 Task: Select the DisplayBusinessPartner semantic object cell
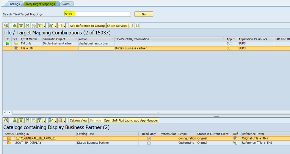[x=60, y=44]
